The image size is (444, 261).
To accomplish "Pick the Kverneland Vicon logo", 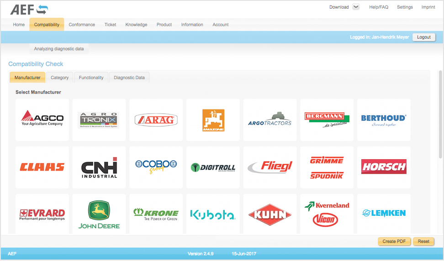I will tap(327, 214).
